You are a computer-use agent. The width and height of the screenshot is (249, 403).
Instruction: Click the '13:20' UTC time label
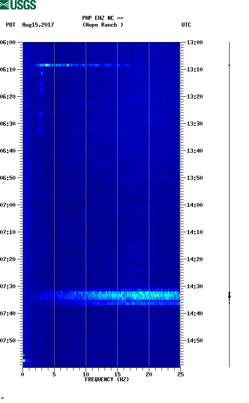point(194,97)
